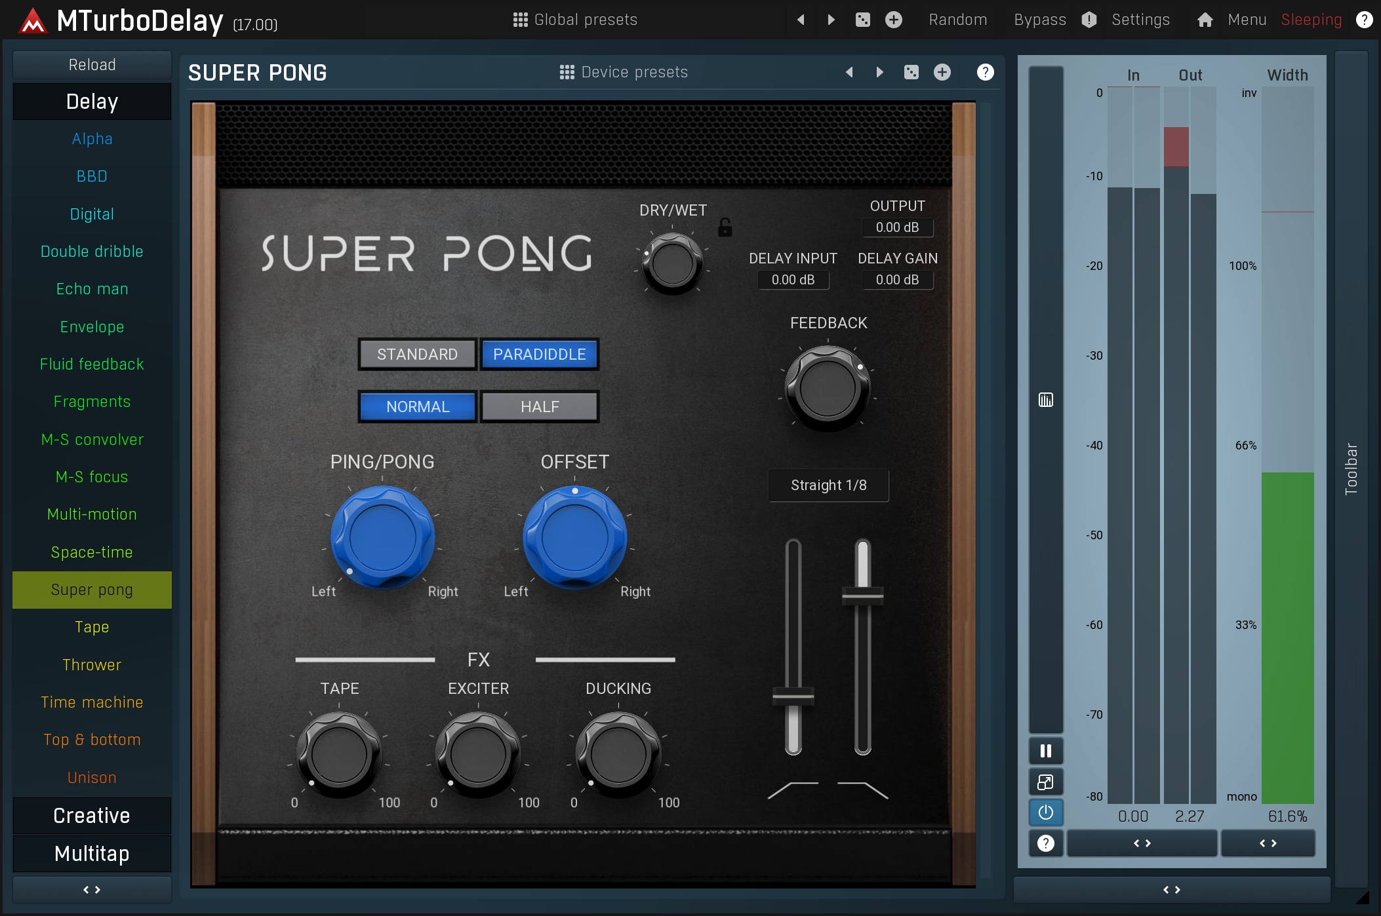
Task: Toggle the Bypass button
Action: pos(1039,20)
